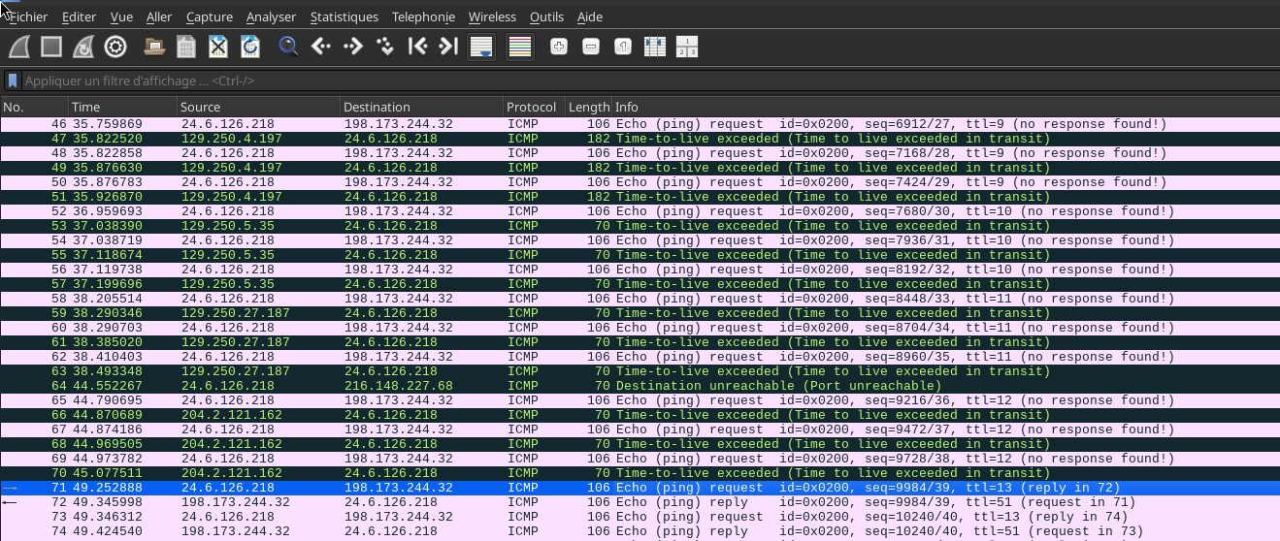Screen dimensions: 1280x541
Task: Open the Outils menu
Action: 546,16
